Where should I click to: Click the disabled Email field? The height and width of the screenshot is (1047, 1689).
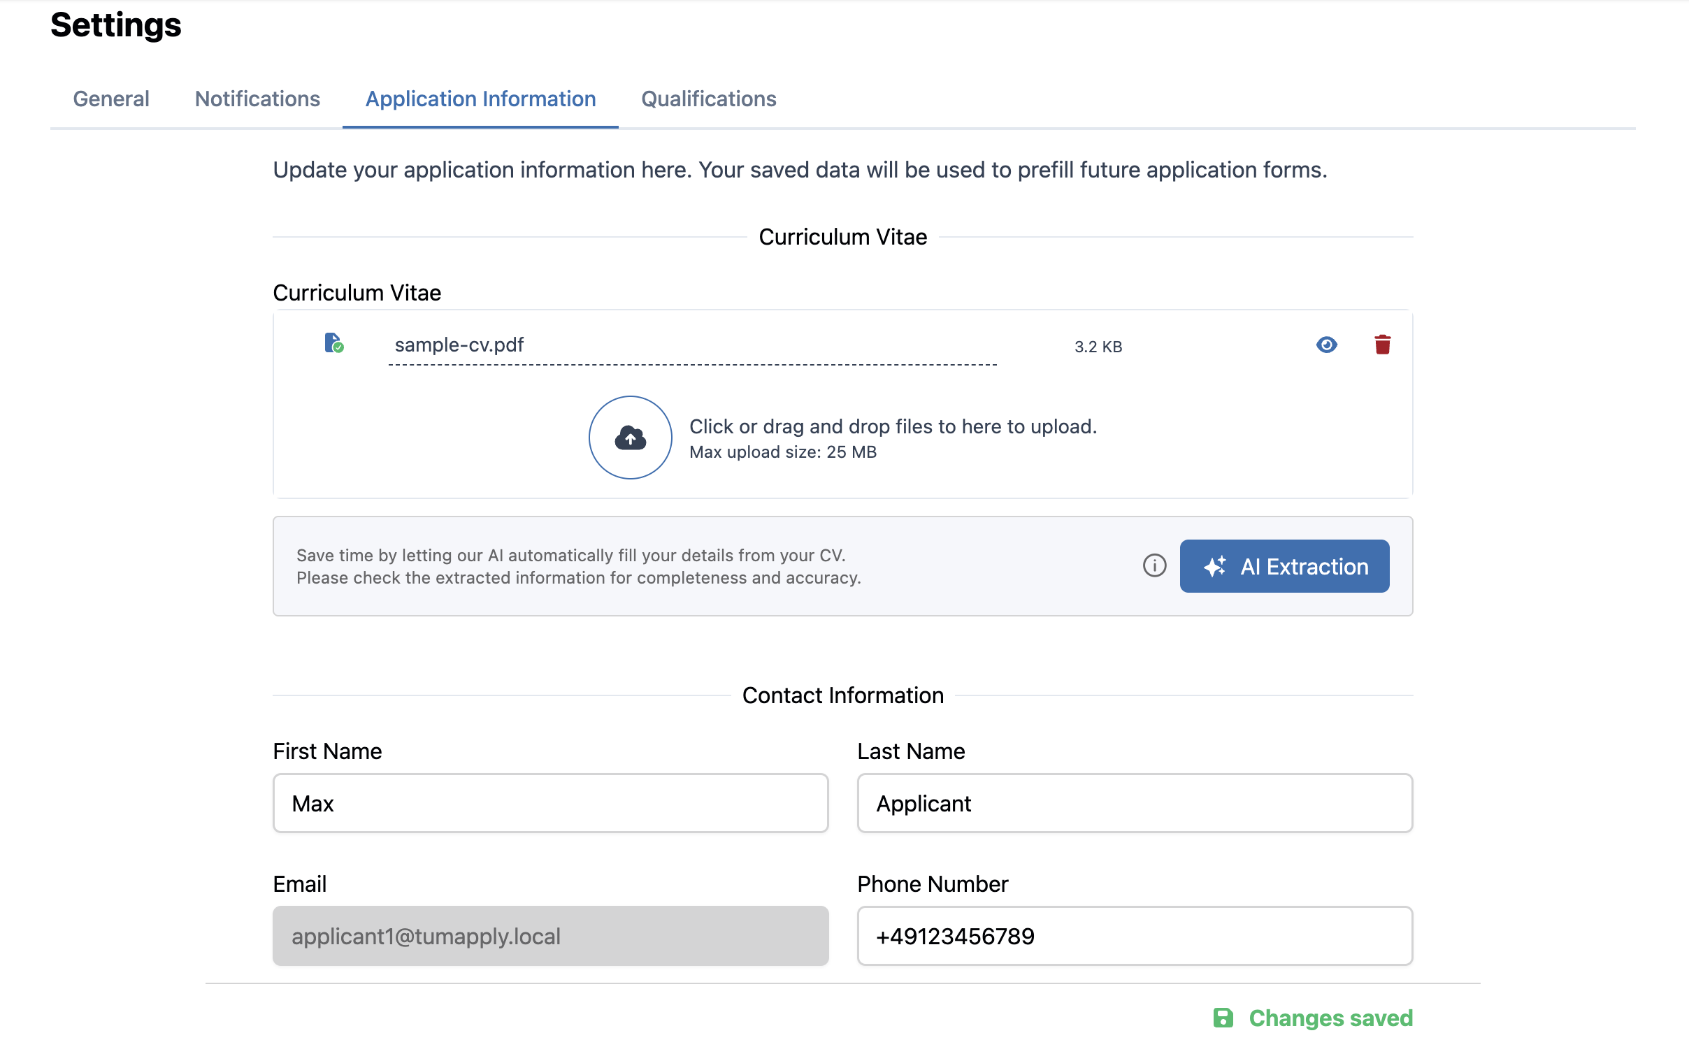[x=550, y=936]
